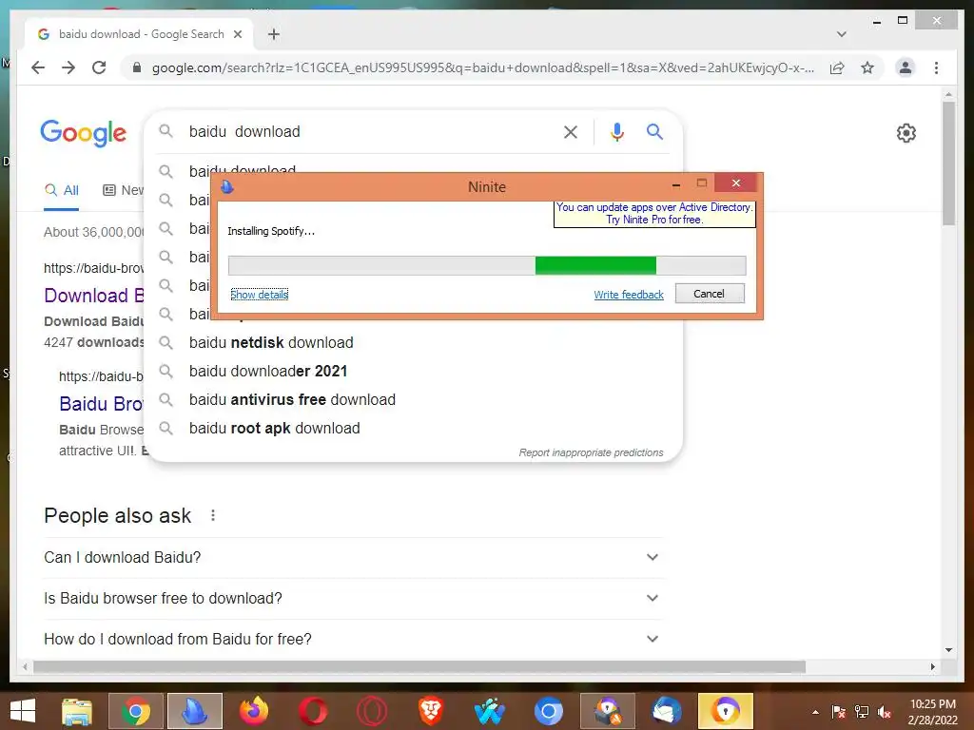Open the People also ask options menu
974x730 pixels.
pyautogui.click(x=213, y=515)
